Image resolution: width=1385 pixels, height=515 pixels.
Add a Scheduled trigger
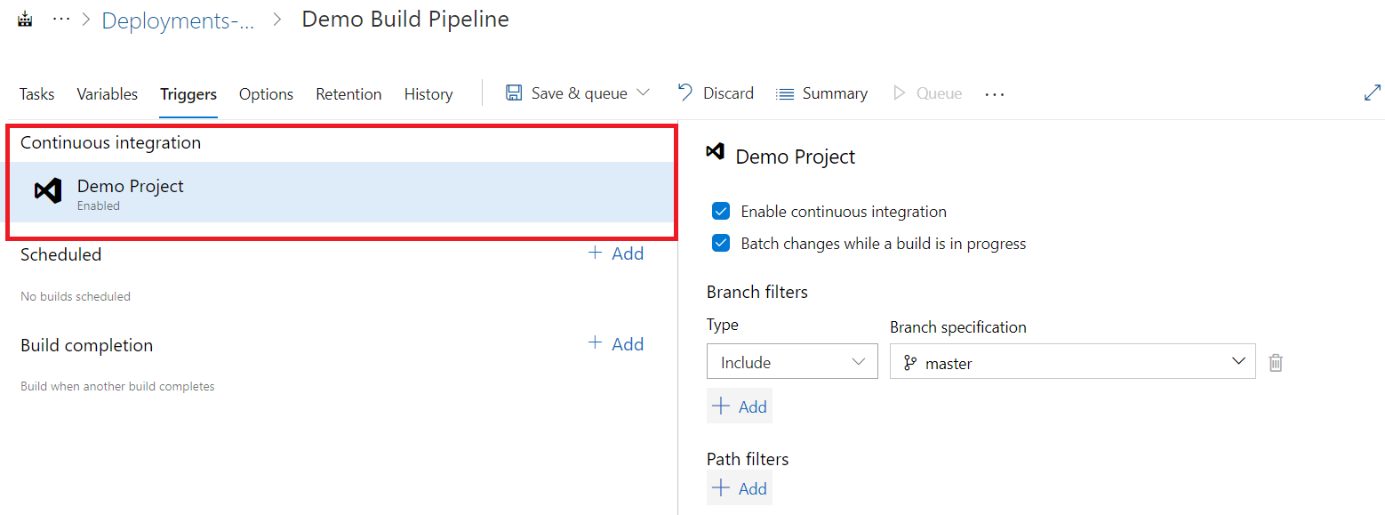tap(616, 253)
